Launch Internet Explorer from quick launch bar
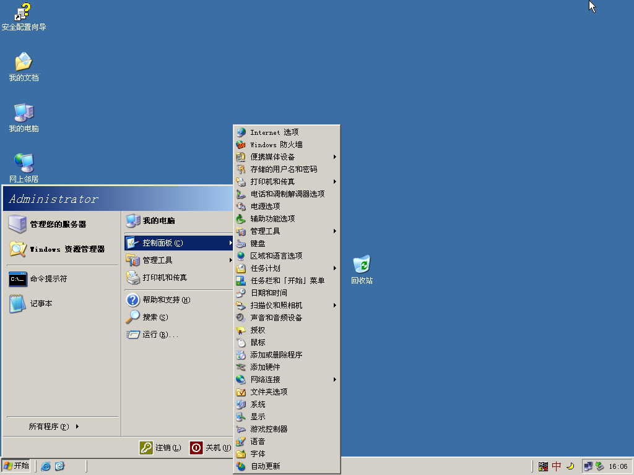The width and height of the screenshot is (634, 475). (46, 466)
